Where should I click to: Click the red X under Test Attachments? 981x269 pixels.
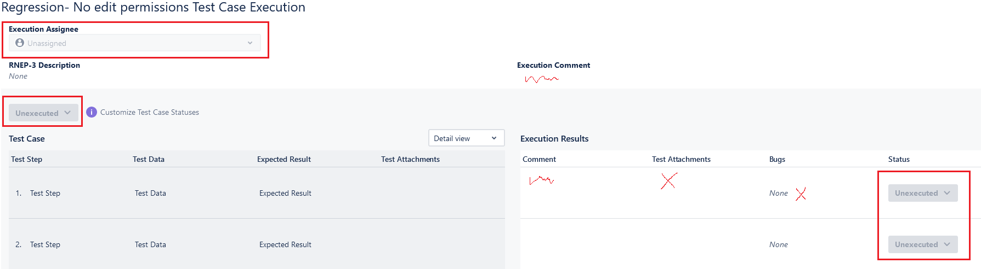669,180
